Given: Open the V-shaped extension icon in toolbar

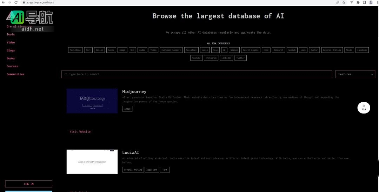Looking at the screenshot, I should [x=352, y=2].
